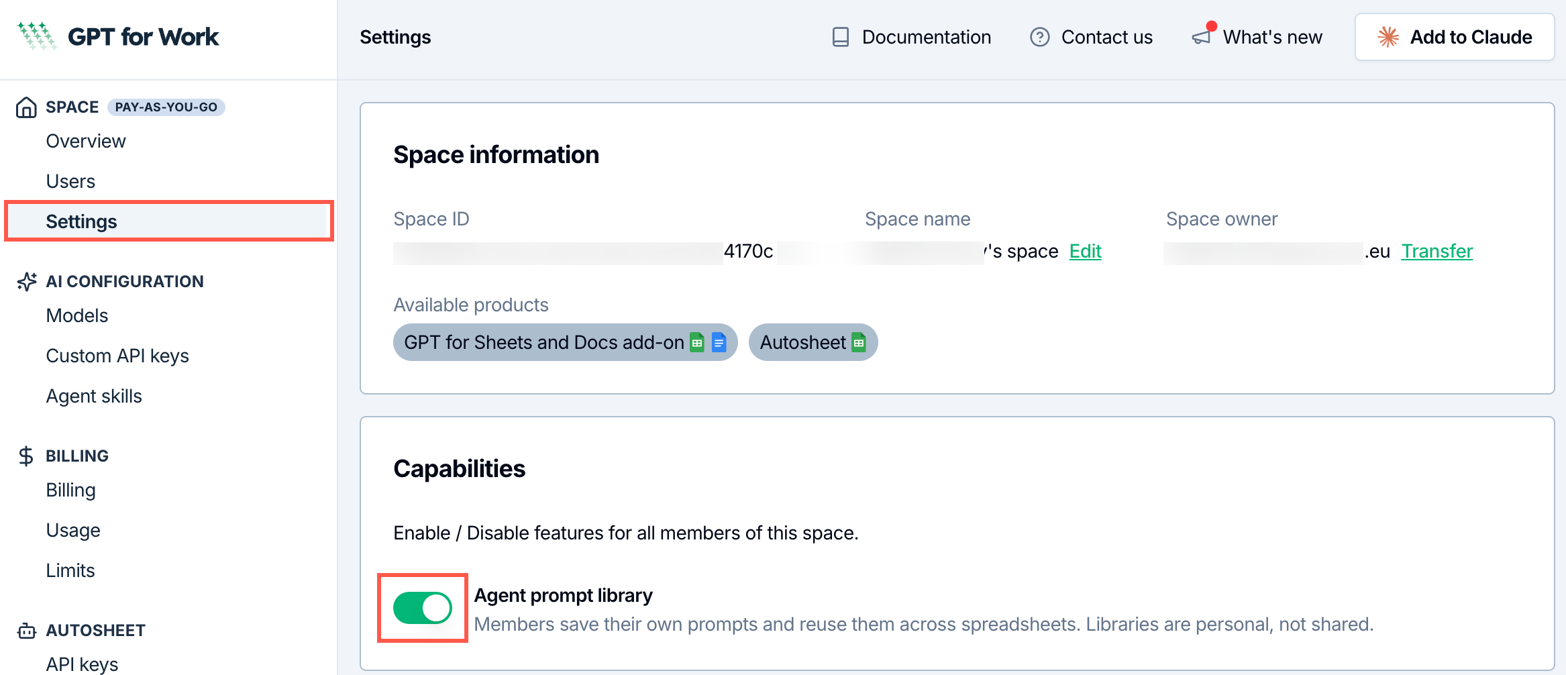Click the Documentation book icon
1566x675 pixels.
point(841,37)
